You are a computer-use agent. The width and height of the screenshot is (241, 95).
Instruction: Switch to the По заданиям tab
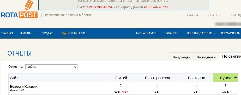tap(206, 57)
